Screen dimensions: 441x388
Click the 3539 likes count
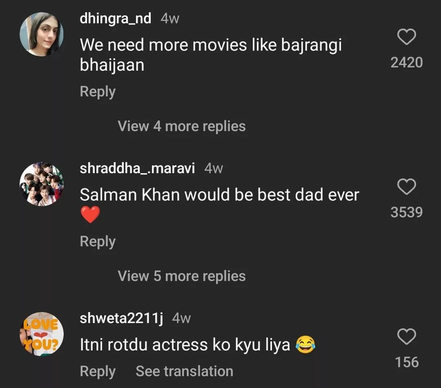406,212
